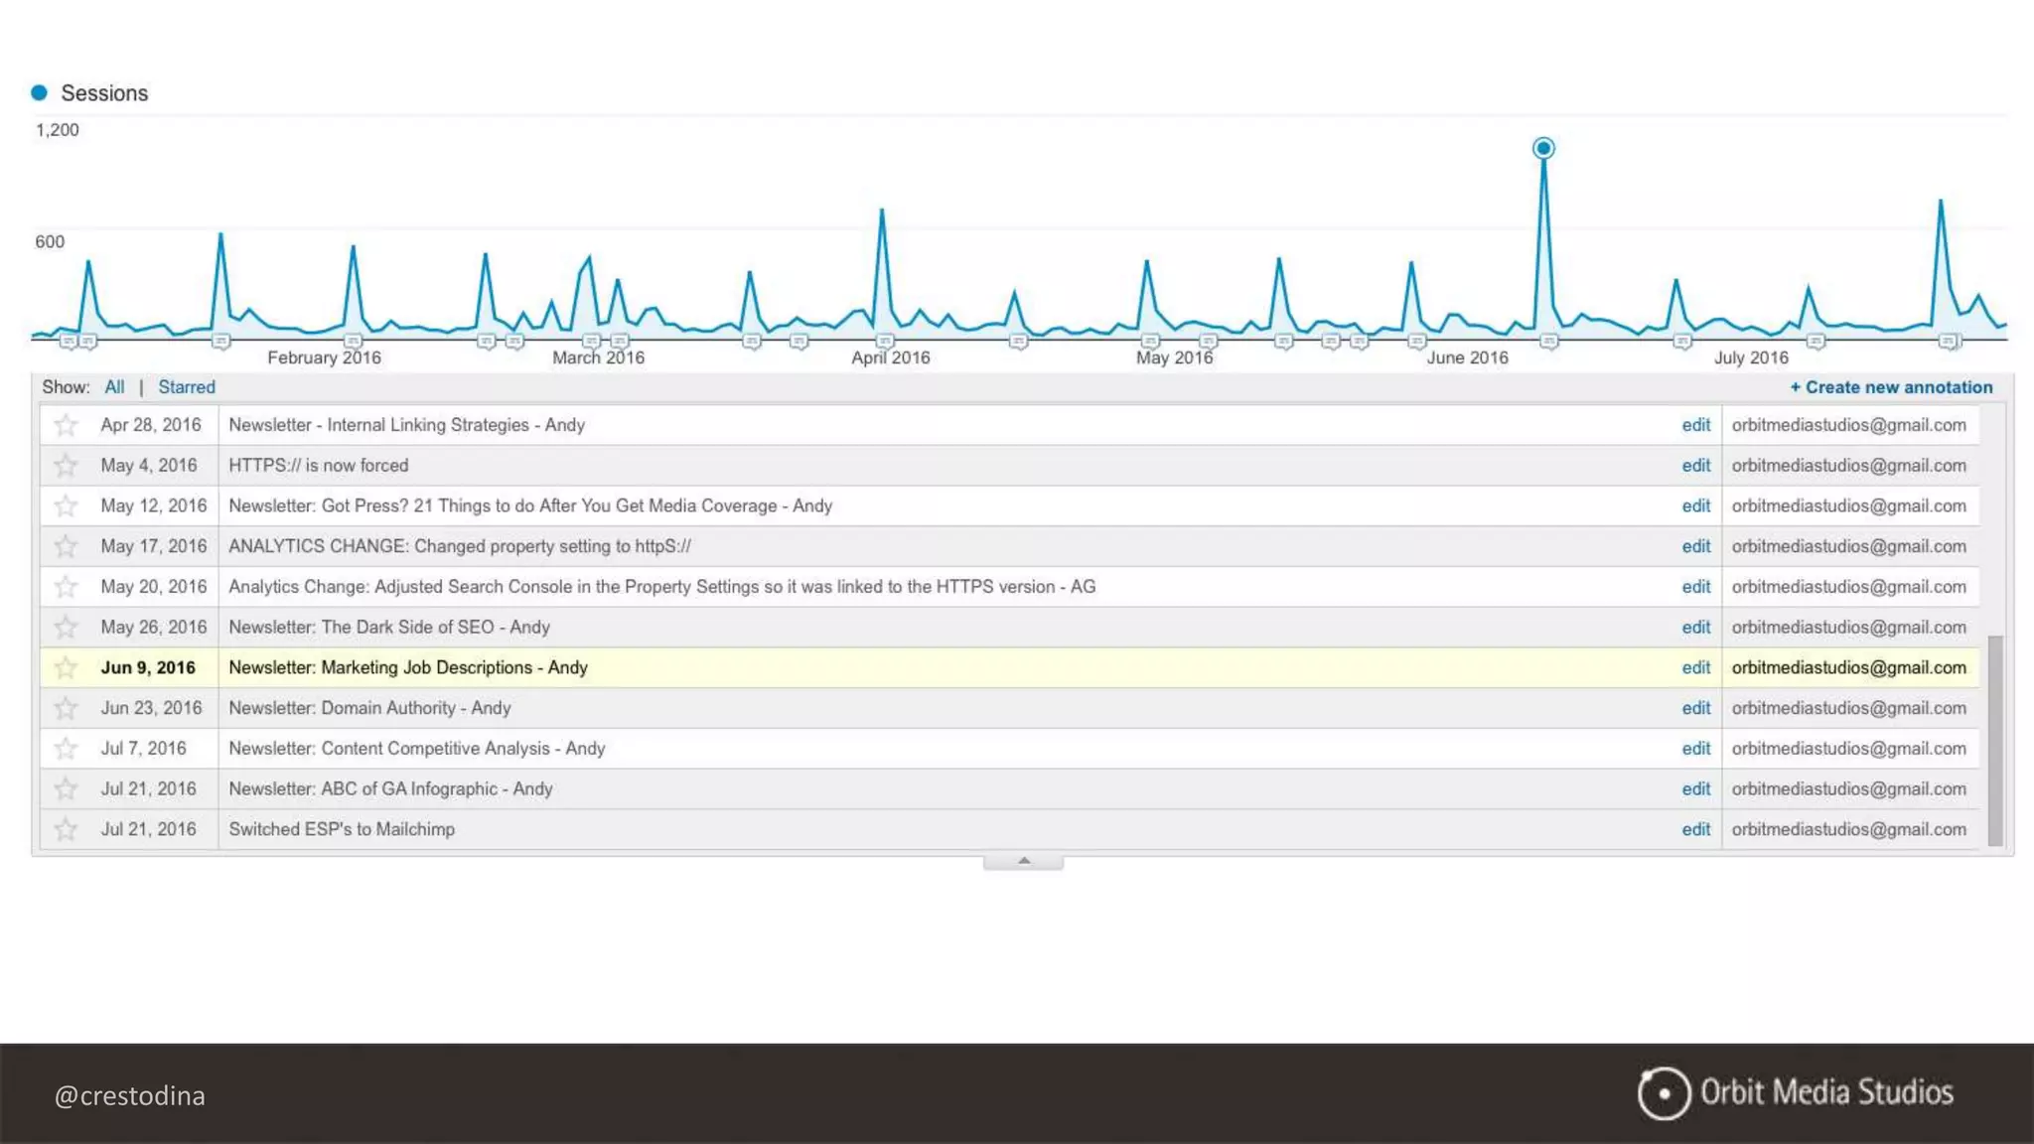This screenshot has height=1144, width=2034.
Task: Toggle star on Jul 7, 2016 annotation
Action: click(x=66, y=749)
